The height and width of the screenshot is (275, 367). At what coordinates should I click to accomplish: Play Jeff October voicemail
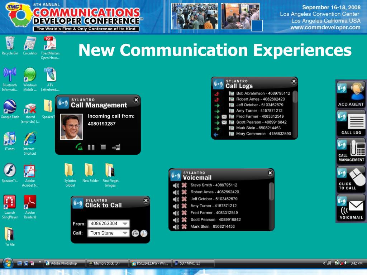pos(176,199)
